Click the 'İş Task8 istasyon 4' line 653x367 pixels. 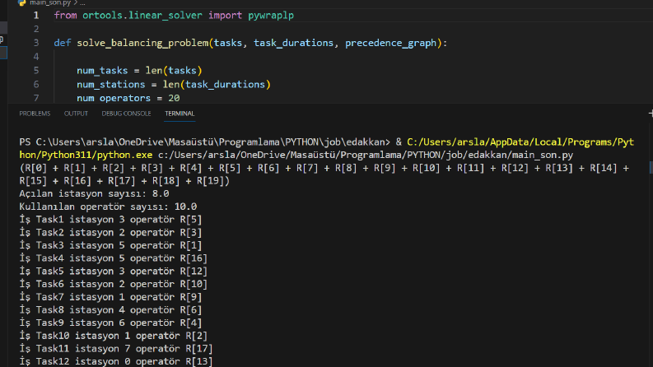click(110, 310)
